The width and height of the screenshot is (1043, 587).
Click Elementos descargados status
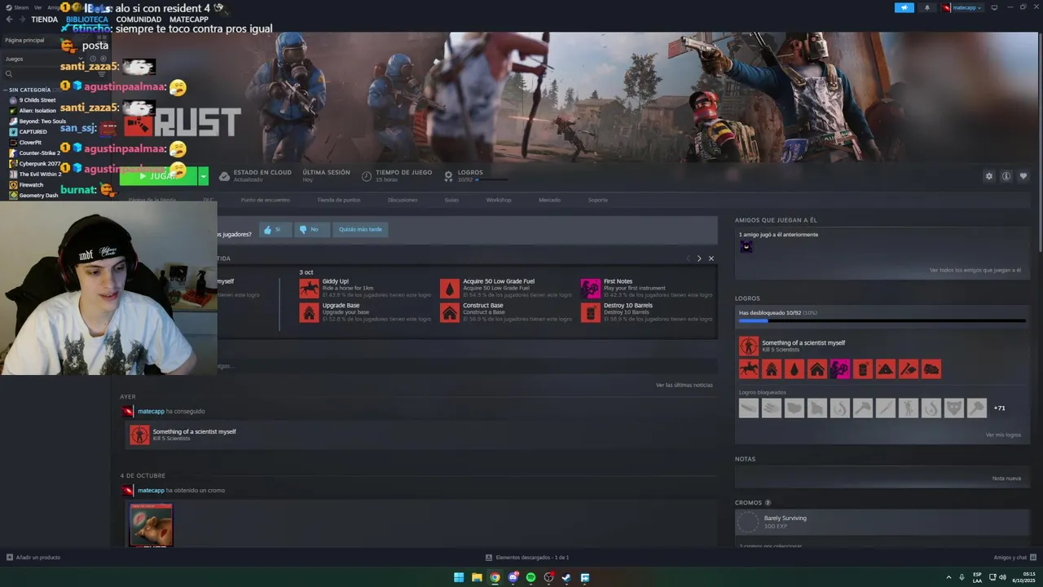pos(527,558)
